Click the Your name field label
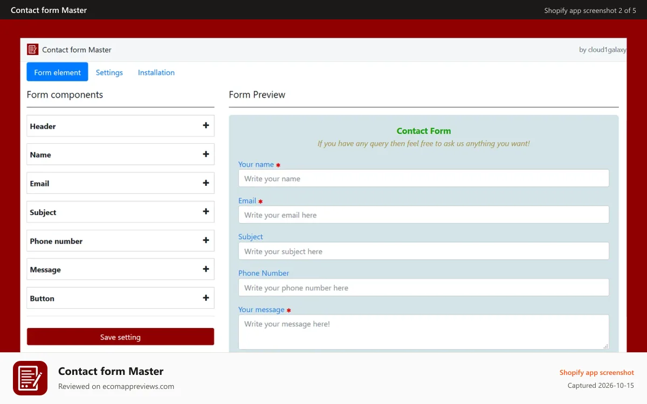This screenshot has width=647, height=404. (256, 164)
